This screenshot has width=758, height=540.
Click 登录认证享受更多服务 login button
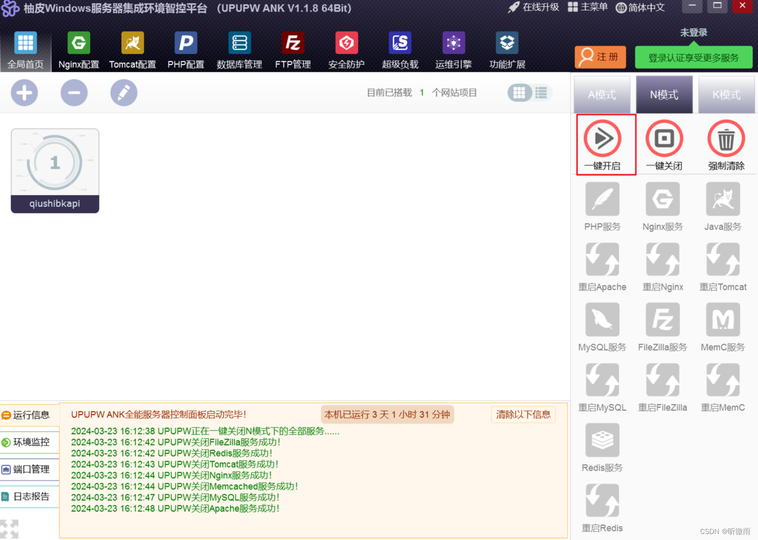coord(694,57)
